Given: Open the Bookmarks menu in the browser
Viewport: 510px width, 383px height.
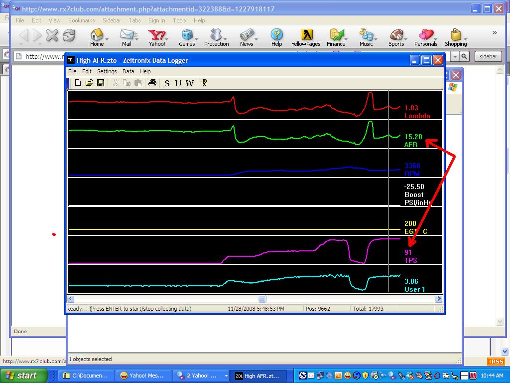Looking at the screenshot, I should pyautogui.click(x=81, y=20).
